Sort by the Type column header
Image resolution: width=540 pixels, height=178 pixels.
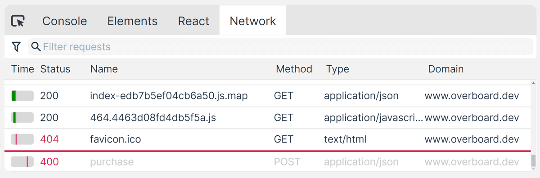(337, 69)
